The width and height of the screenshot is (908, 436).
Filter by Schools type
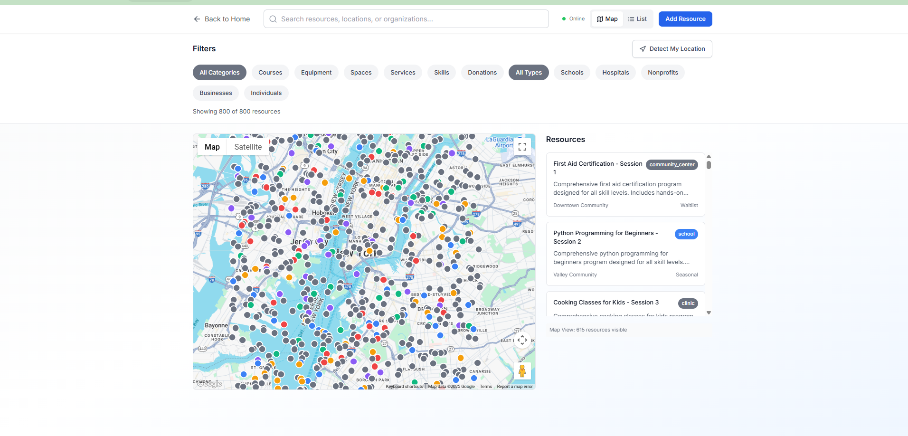tap(572, 73)
